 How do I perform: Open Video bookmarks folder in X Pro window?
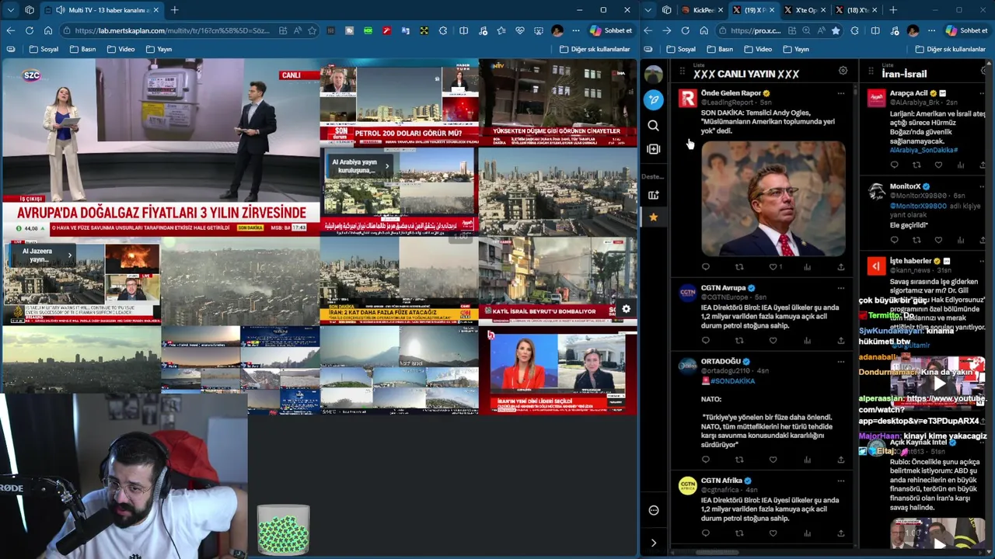[758, 49]
